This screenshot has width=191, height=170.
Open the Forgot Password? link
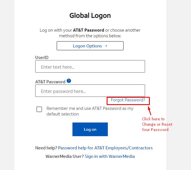128,100
